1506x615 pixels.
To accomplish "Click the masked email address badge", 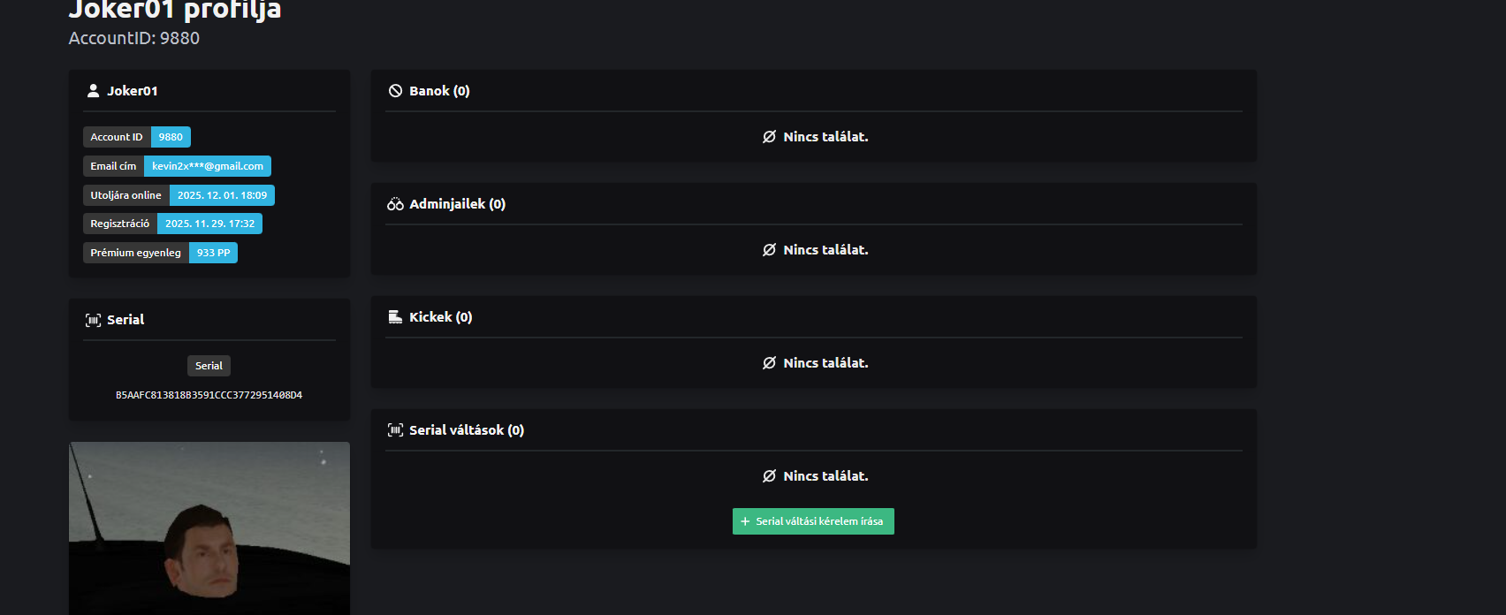I will click(x=208, y=166).
